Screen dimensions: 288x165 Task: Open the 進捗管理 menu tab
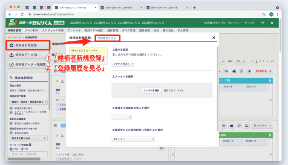pos(112,30)
